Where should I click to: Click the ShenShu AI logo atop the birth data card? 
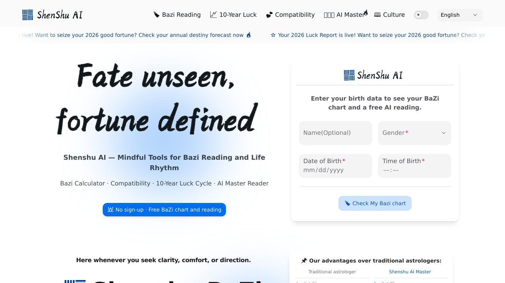[x=373, y=75]
